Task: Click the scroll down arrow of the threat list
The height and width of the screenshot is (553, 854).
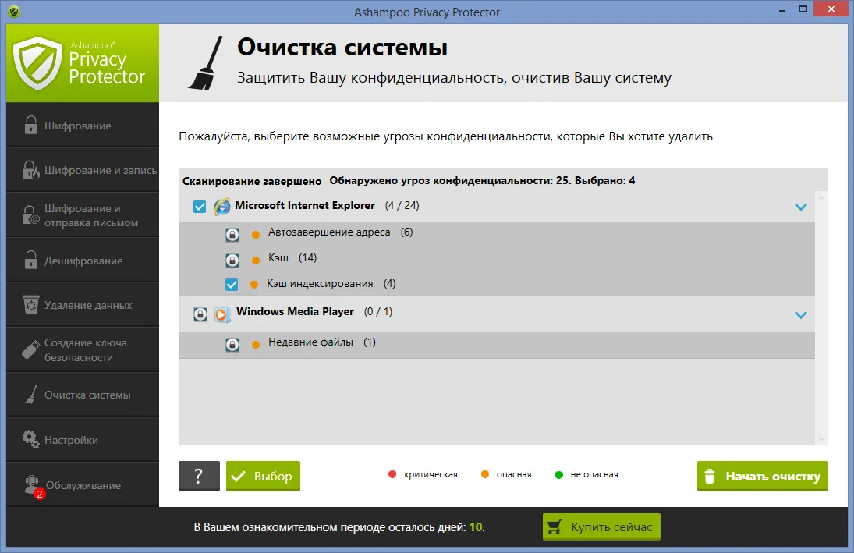Action: click(x=822, y=438)
